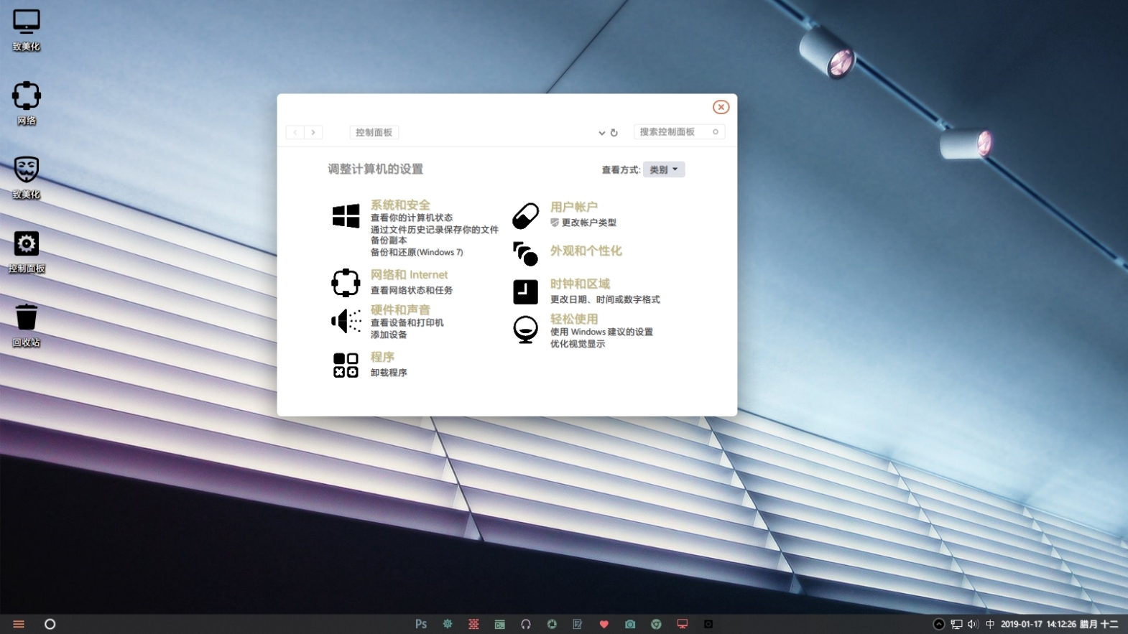Open 通过文件历史记录保存你的文件备份副本 link
The image size is (1128, 634).
pyautogui.click(x=434, y=235)
